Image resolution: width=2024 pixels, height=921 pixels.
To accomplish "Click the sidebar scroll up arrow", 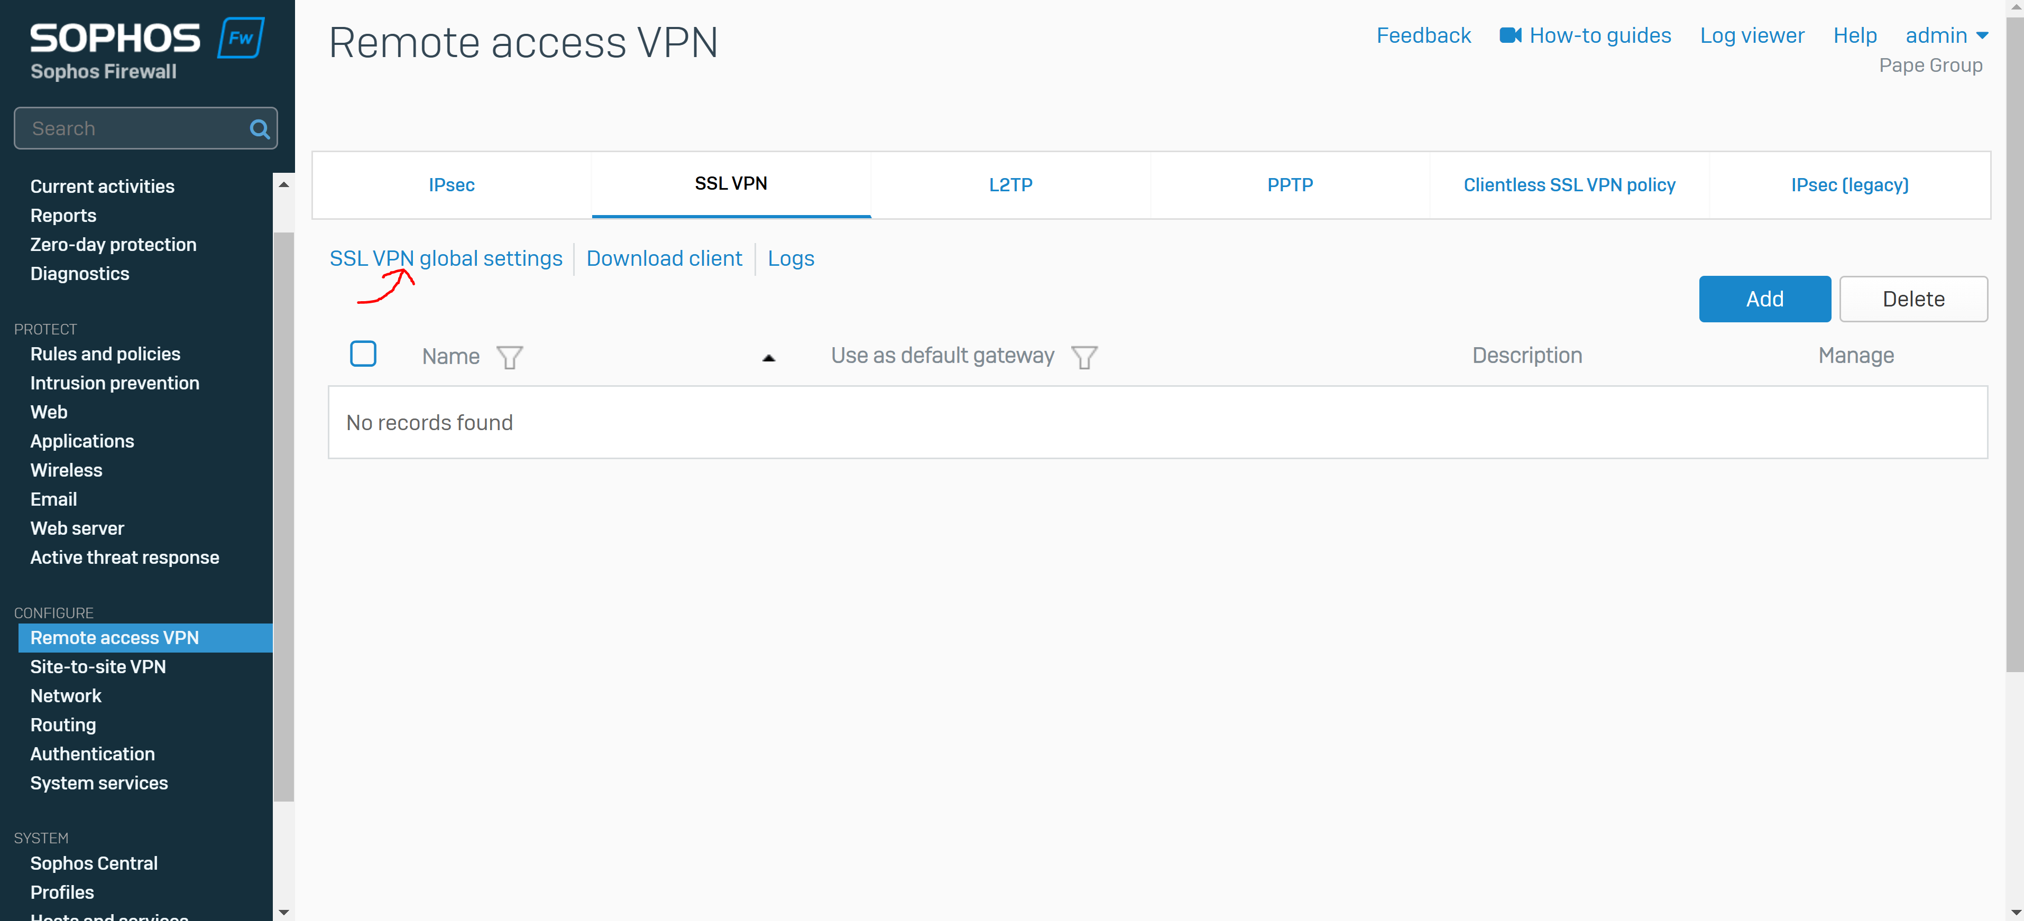I will [x=283, y=184].
